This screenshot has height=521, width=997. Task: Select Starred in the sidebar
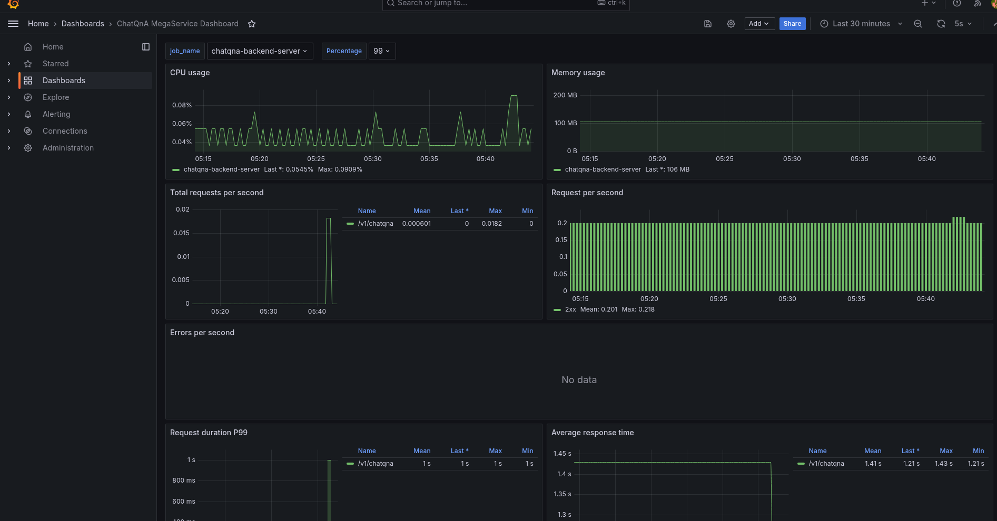pyautogui.click(x=55, y=64)
